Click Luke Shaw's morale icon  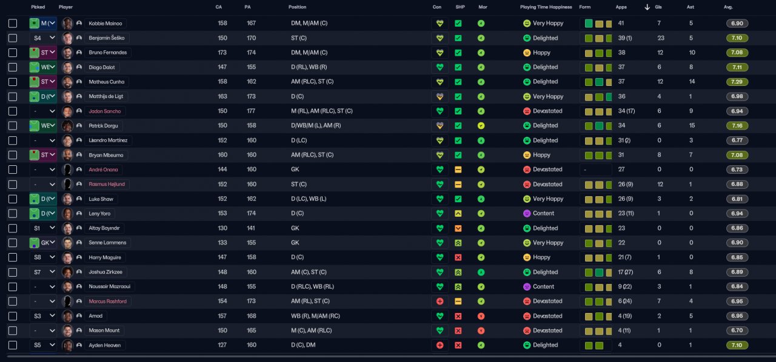(481, 199)
